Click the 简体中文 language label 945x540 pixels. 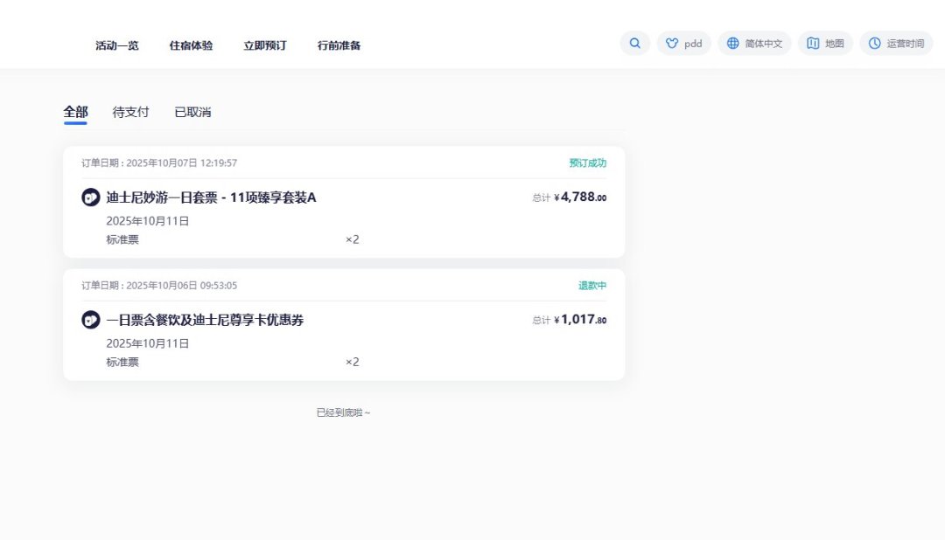[764, 44]
